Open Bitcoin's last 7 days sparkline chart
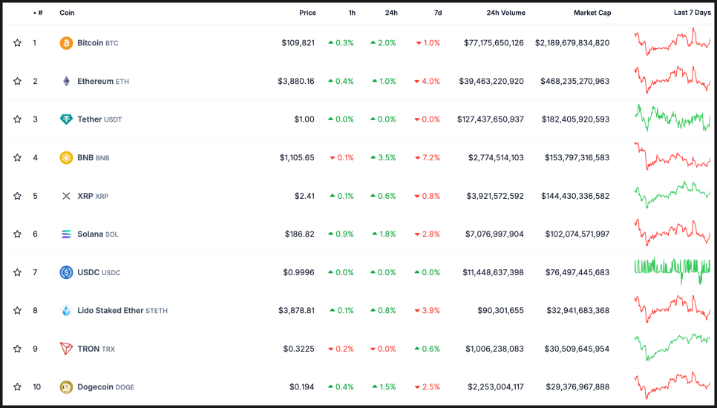The height and width of the screenshot is (408, 717). (672, 42)
